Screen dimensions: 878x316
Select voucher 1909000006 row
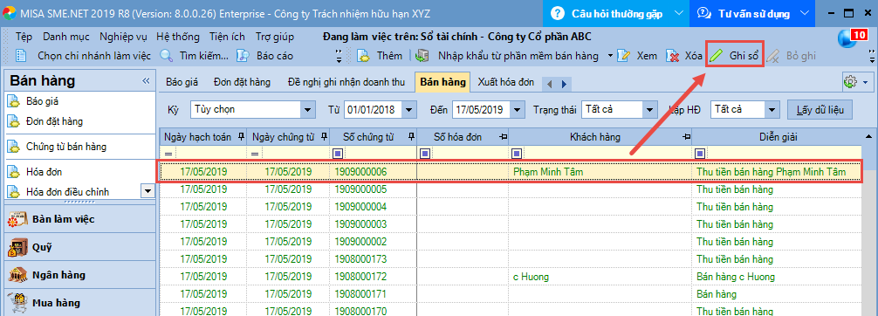pos(511,171)
